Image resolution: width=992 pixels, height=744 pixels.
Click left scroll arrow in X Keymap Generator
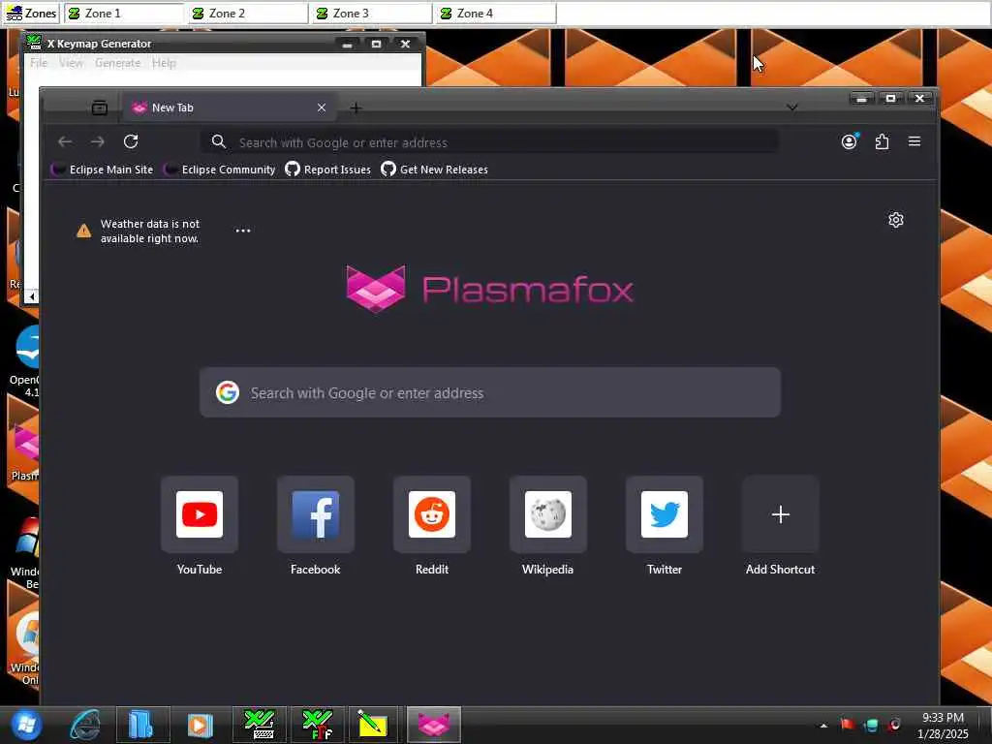click(x=32, y=296)
